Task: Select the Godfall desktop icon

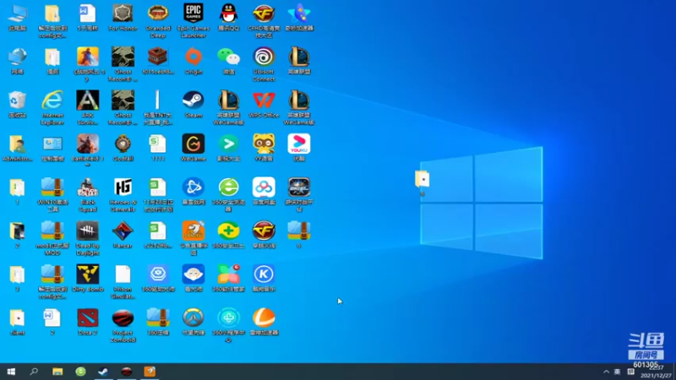Action: 123,149
